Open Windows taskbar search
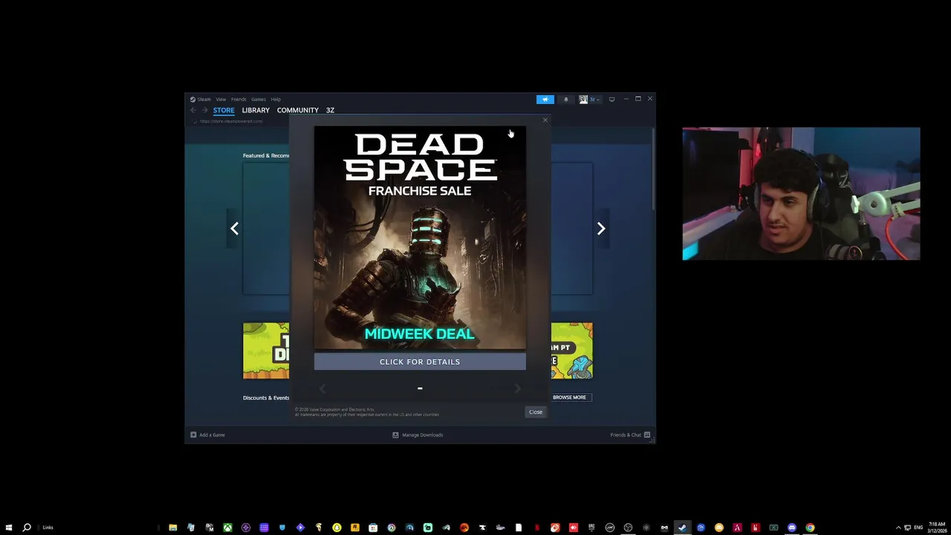This screenshot has height=535, width=951. pos(27,528)
